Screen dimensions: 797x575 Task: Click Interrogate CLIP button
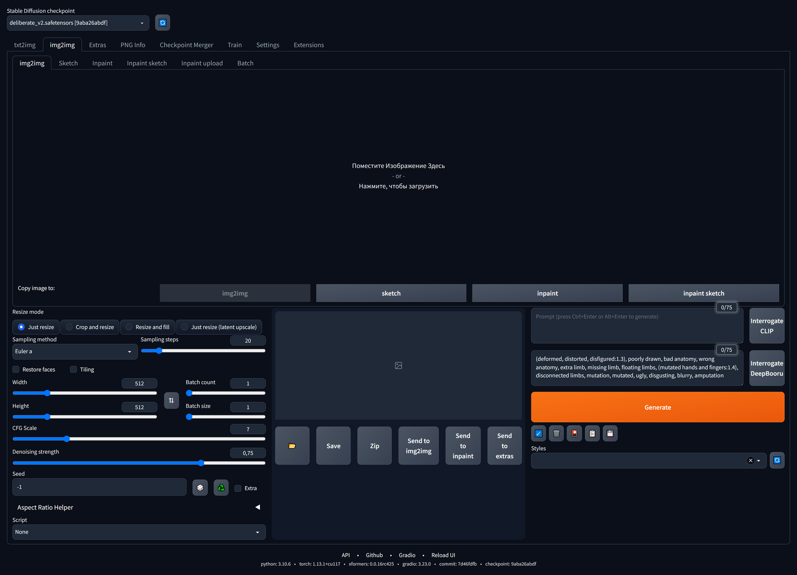766,326
